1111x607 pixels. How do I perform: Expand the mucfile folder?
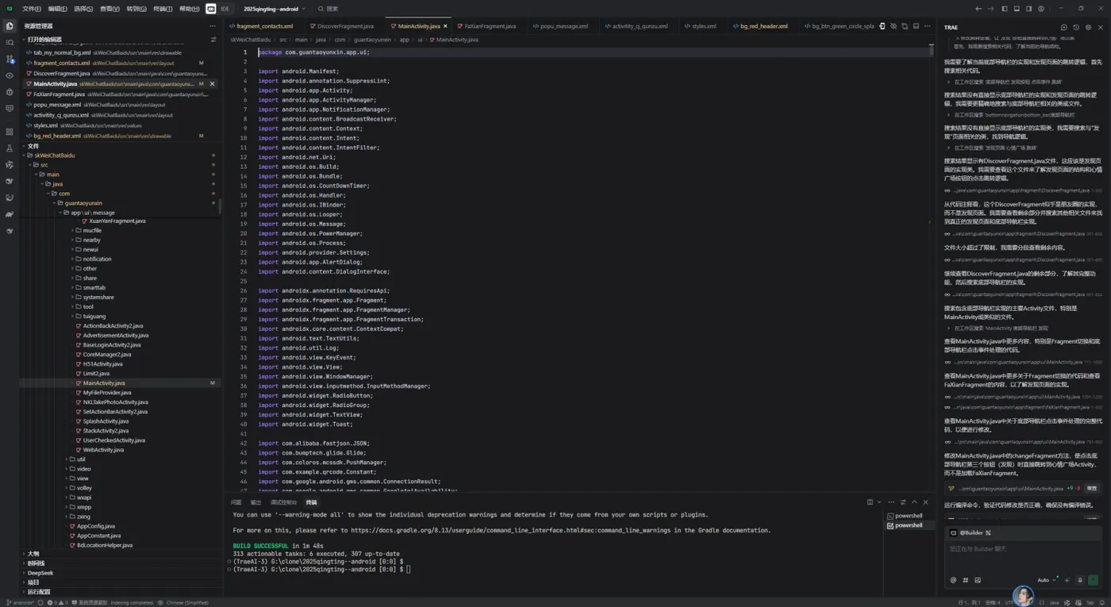point(92,230)
